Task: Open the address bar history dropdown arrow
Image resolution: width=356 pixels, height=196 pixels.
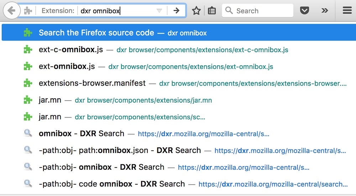Action: click(x=159, y=11)
